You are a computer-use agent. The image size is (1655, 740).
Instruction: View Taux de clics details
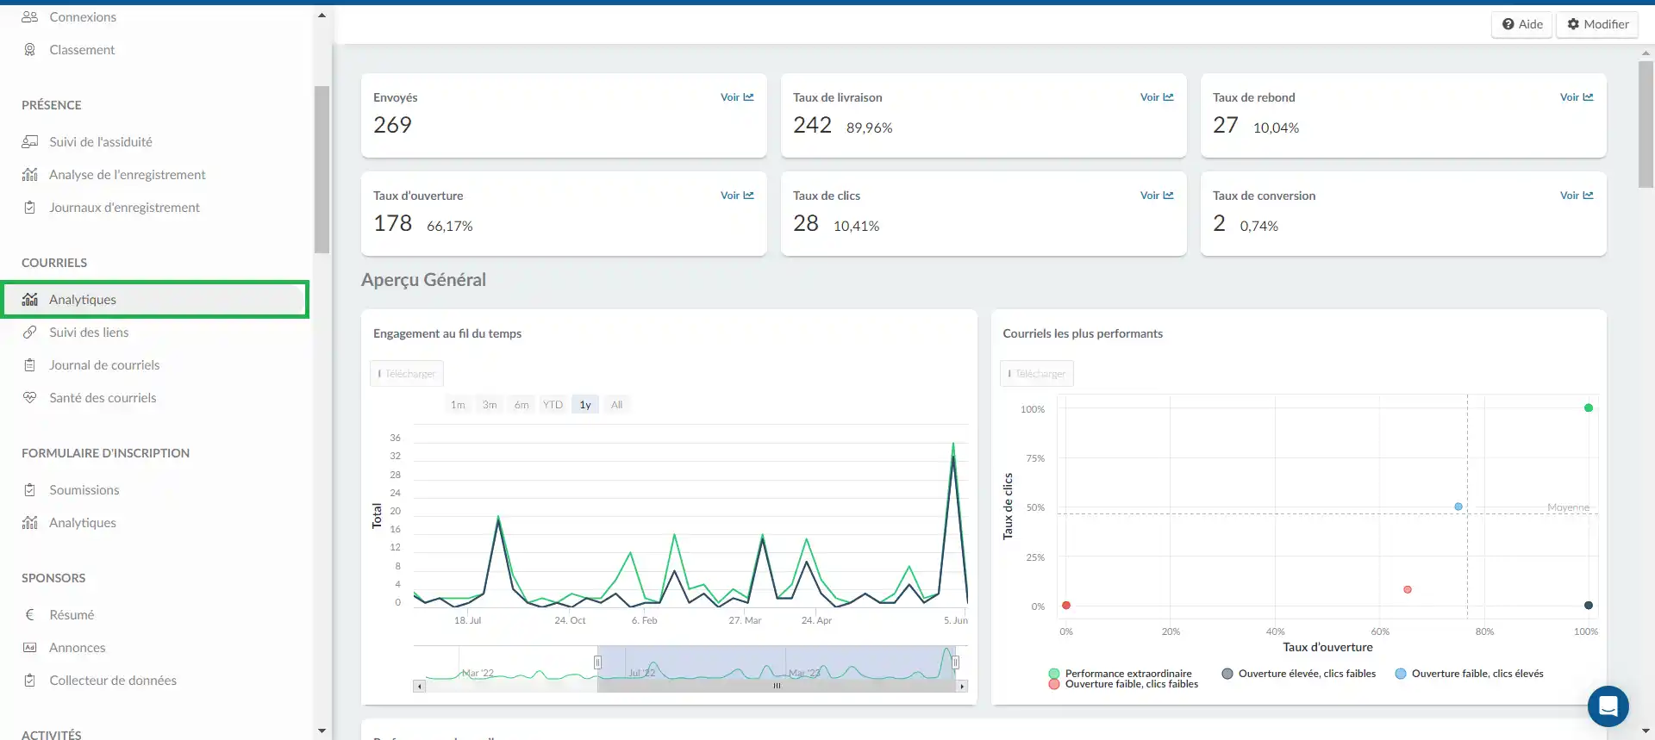click(x=1157, y=196)
